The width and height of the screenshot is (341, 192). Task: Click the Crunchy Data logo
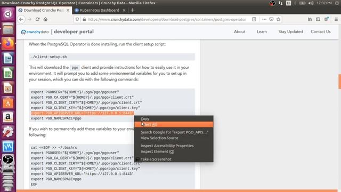click(x=35, y=32)
